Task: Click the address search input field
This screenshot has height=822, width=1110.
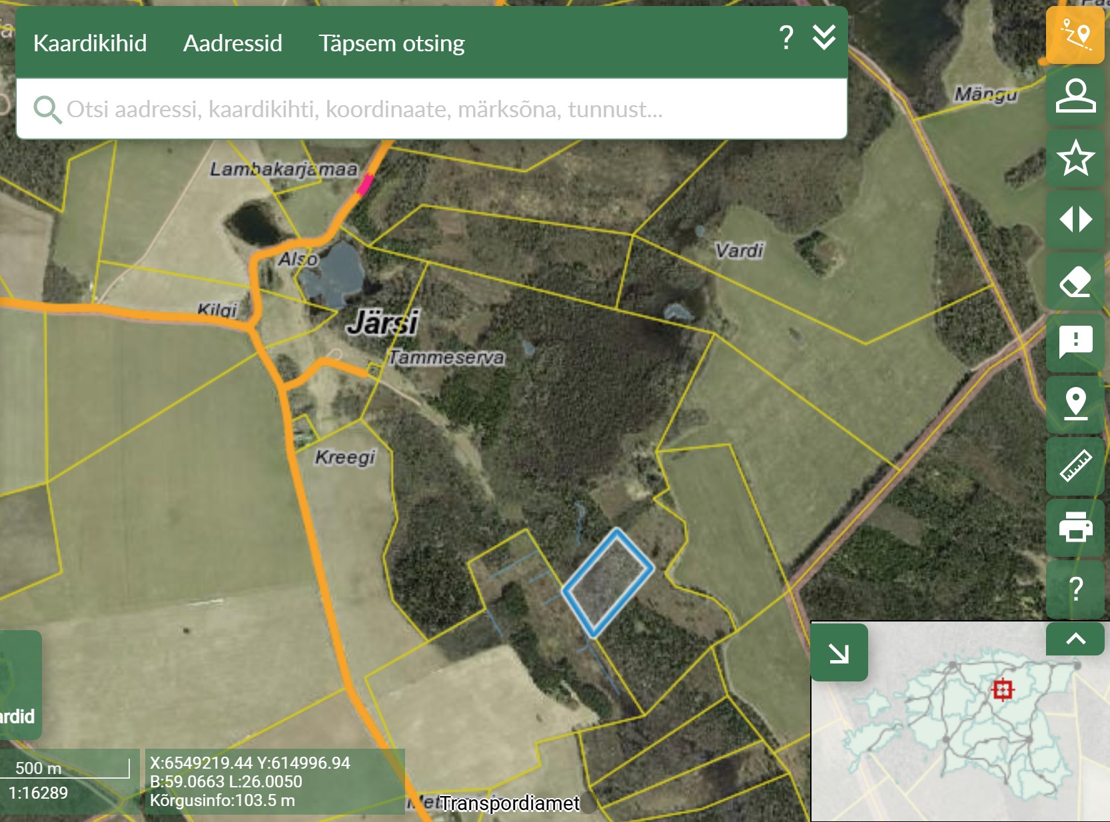Action: (x=426, y=109)
